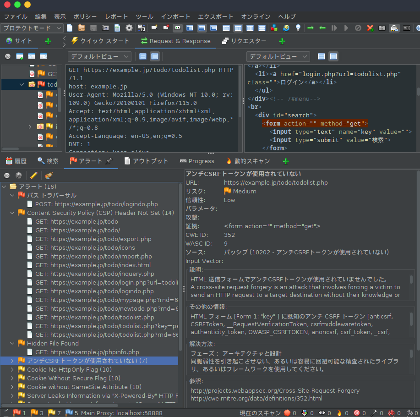Screen dimensions: 420x417
Task: Click the New Session icon
Action: [x=70, y=28]
